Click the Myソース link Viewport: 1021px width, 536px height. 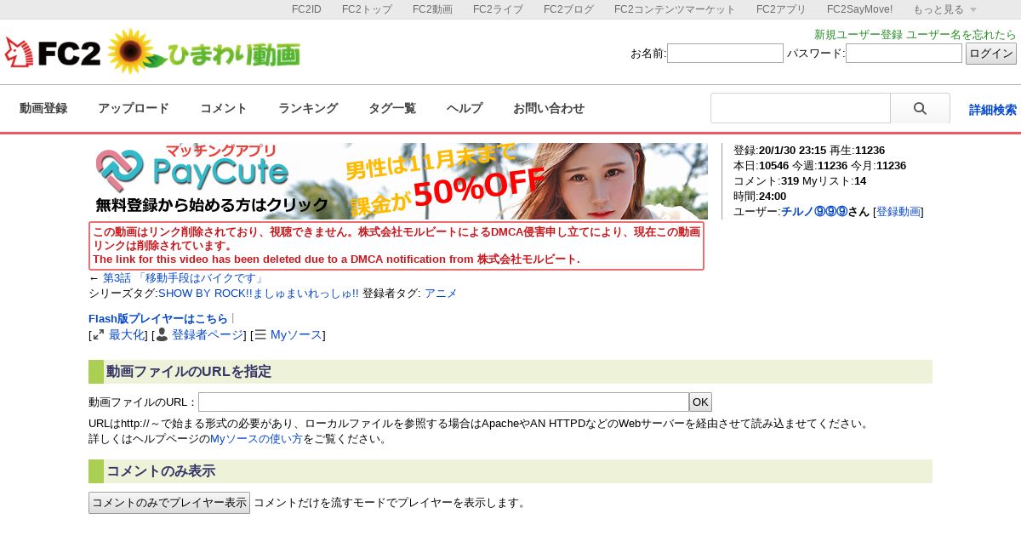[296, 335]
